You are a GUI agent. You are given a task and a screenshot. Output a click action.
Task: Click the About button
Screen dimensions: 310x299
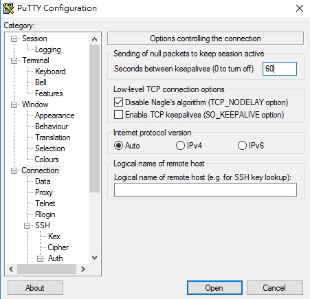[x=35, y=288]
